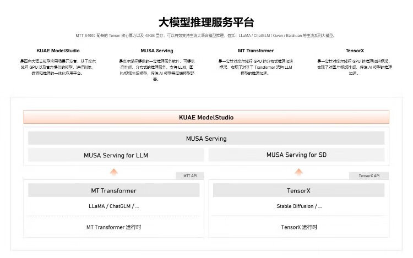Select the MTT API tag label
Screen dimensions: 413x258
coord(190,176)
